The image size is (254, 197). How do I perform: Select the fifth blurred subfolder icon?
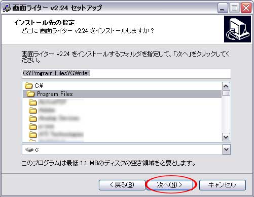33,135
